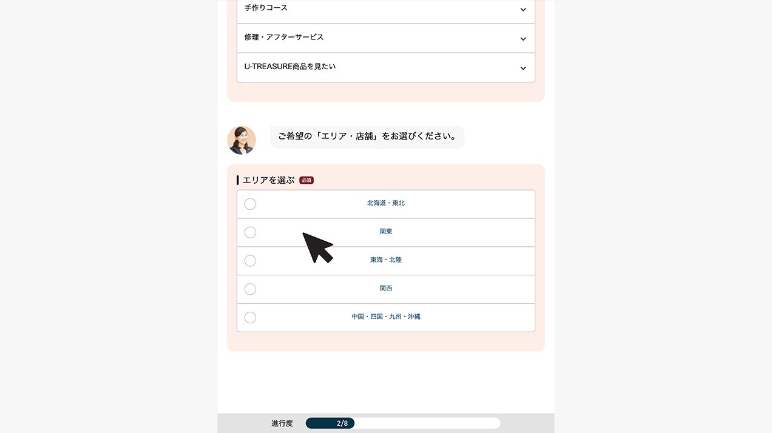Click the 2/8 progress bar
The width and height of the screenshot is (772, 433).
tap(403, 423)
